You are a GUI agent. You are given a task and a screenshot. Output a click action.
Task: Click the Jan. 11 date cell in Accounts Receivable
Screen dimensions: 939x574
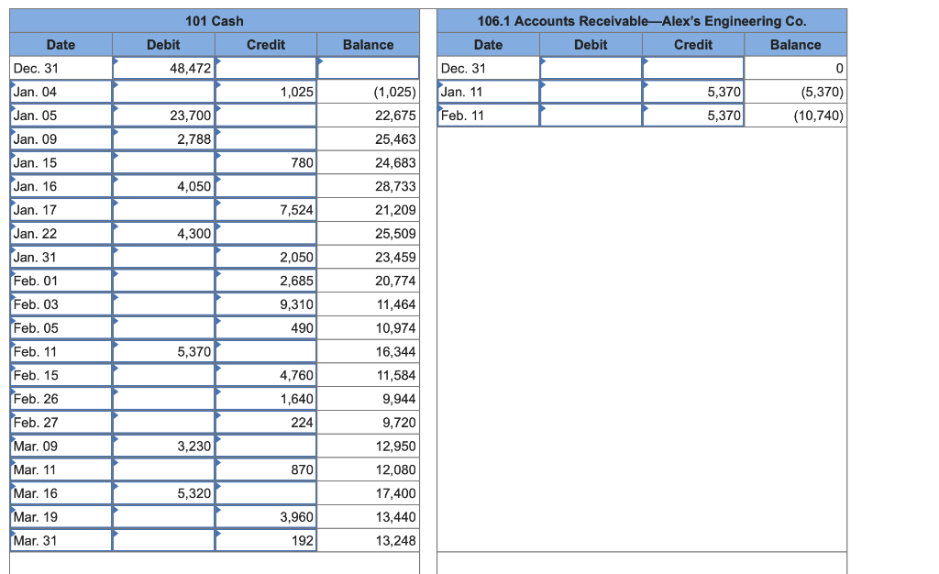489,92
